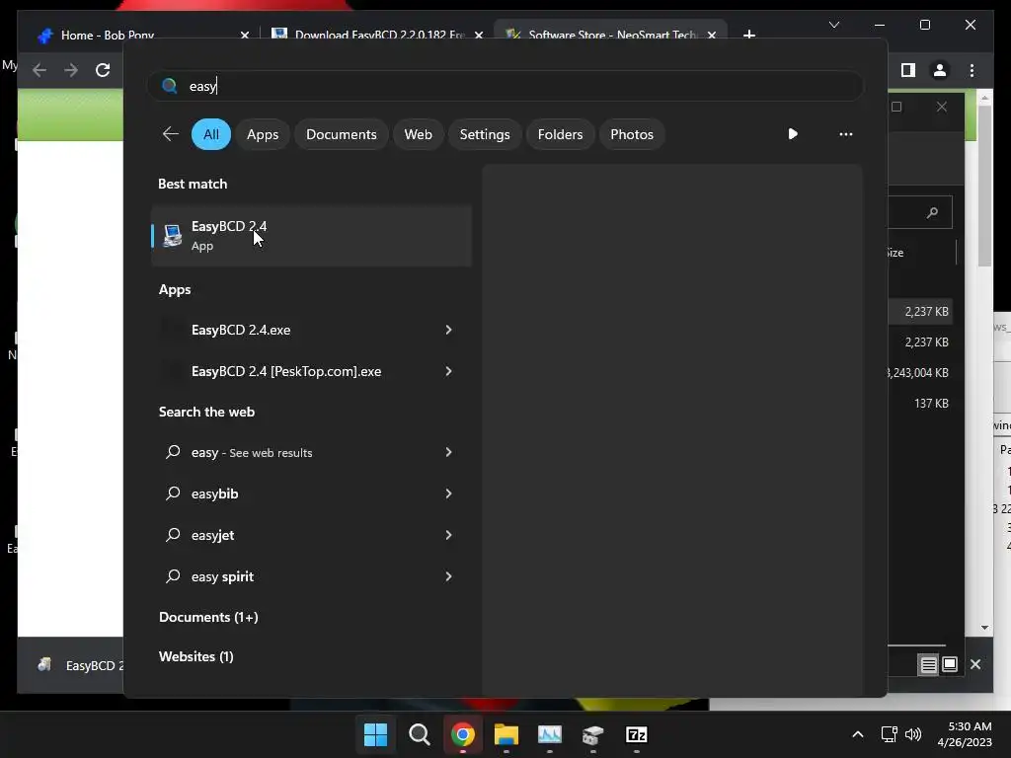The image size is (1011, 758).
Task: Click the taskbar Search icon
Action: [x=419, y=734]
